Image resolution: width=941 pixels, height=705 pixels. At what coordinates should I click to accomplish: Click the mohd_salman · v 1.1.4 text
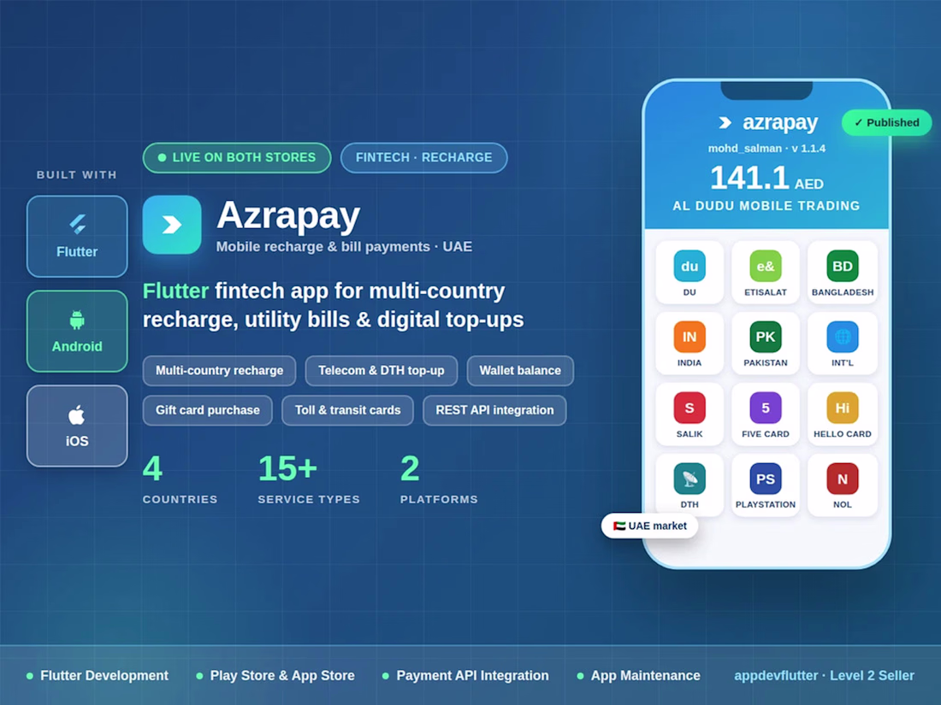766,148
